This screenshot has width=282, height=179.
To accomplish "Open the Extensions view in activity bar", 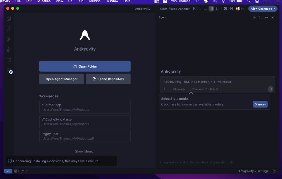I will tap(9, 71).
